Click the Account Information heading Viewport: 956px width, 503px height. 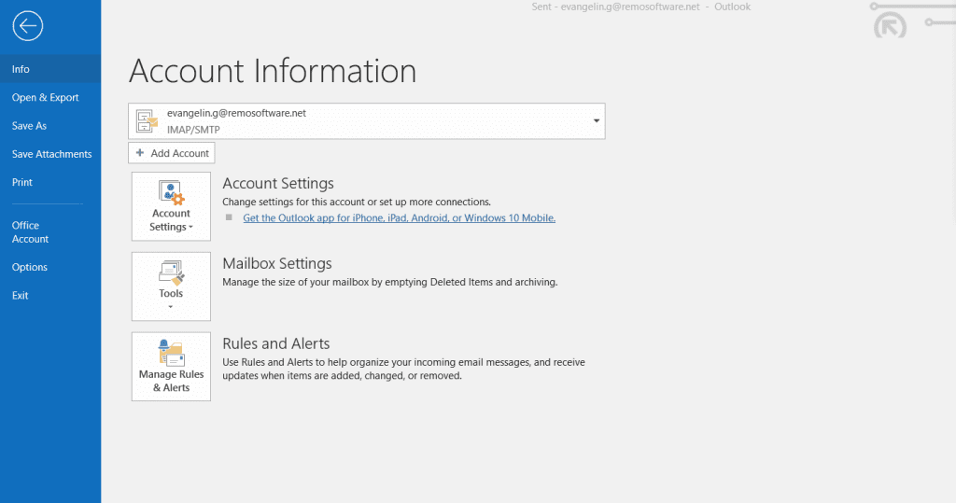click(273, 71)
